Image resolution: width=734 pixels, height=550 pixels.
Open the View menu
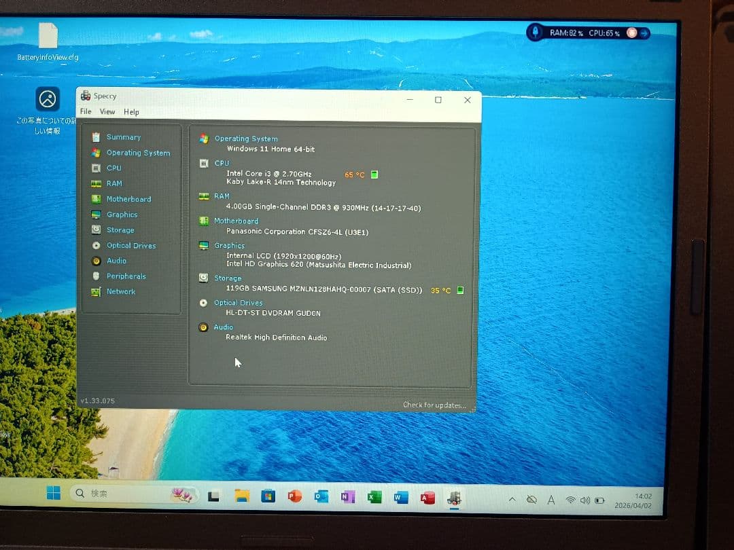[107, 112]
